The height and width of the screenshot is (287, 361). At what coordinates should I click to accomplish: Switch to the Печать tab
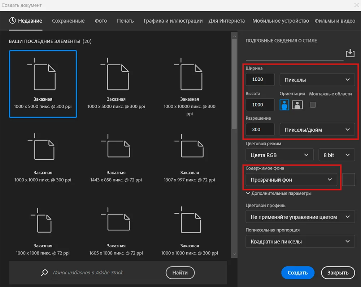(x=125, y=21)
